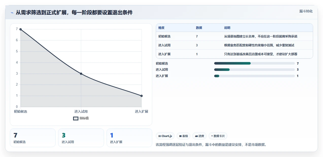Select the 数据卡片 tag button

(x=218, y=136)
